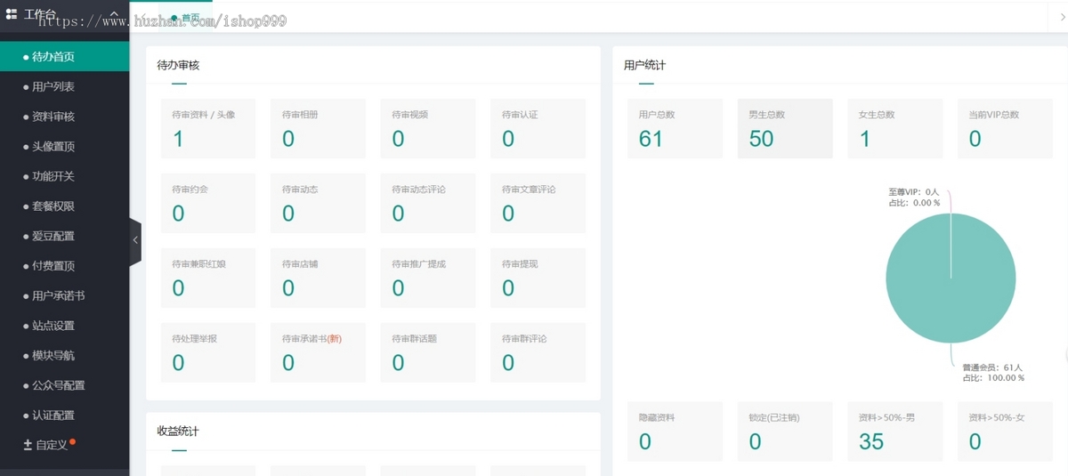Click the 用户总数 61 card
Viewport: 1068px width, 476px height.
(x=675, y=128)
